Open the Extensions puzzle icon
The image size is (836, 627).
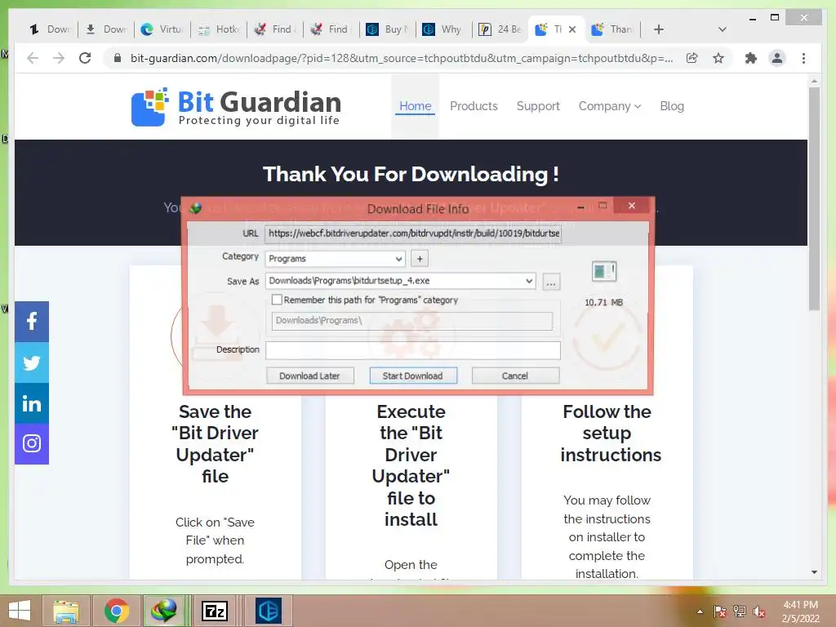coord(751,58)
